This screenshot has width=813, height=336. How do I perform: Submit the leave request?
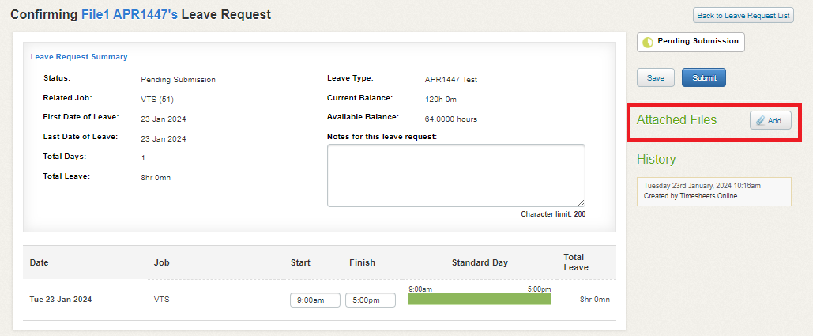click(704, 77)
